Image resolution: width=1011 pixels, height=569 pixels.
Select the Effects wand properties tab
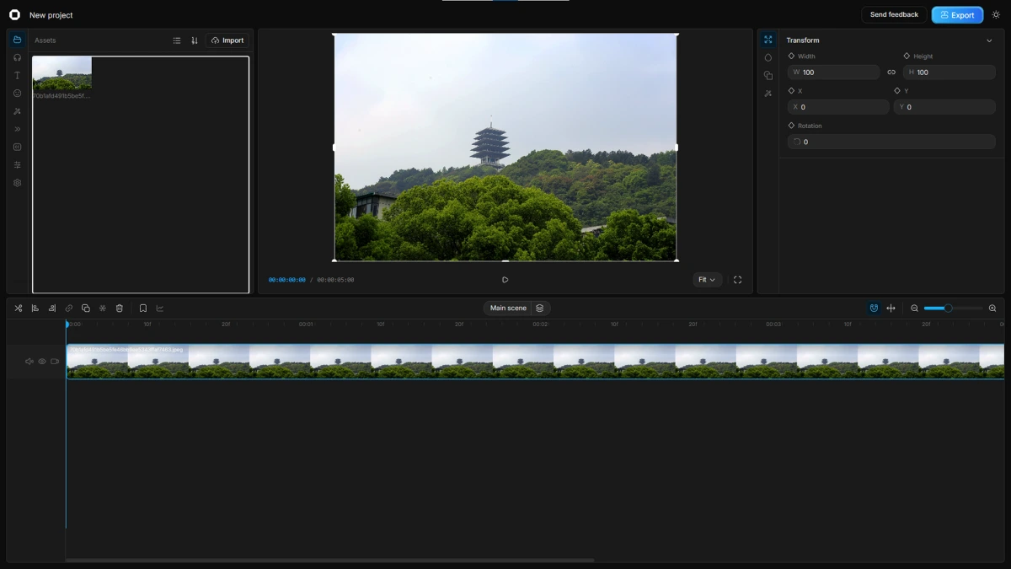[768, 94]
